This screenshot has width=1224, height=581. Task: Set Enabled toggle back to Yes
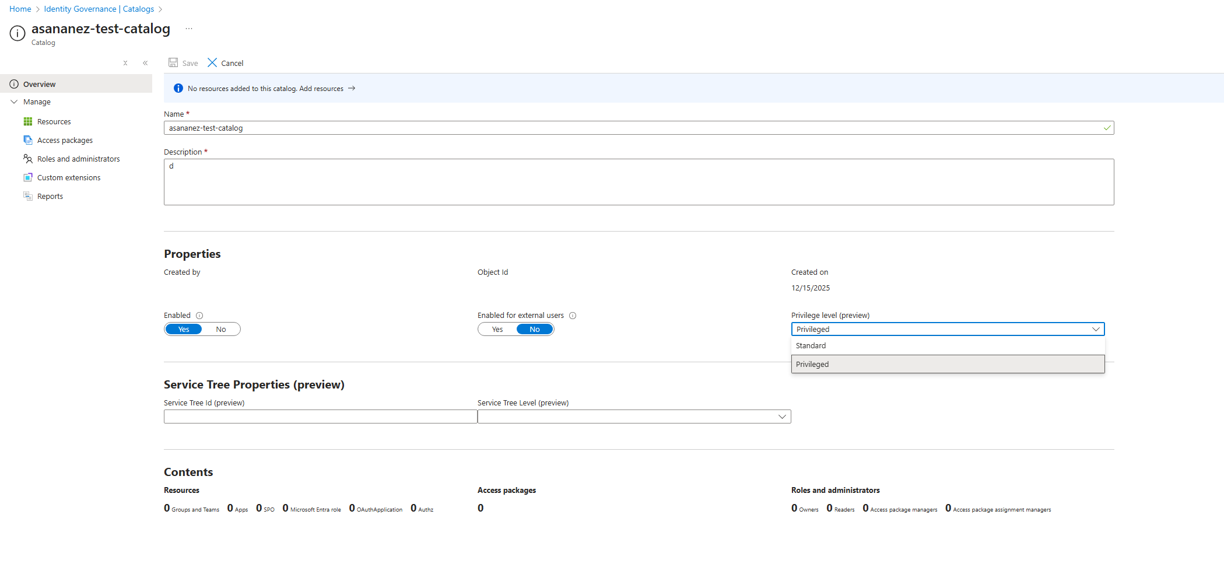[x=183, y=329]
